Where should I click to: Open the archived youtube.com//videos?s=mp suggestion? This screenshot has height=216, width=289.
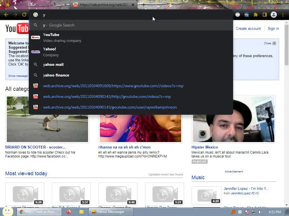pyautogui.click(x=131, y=86)
